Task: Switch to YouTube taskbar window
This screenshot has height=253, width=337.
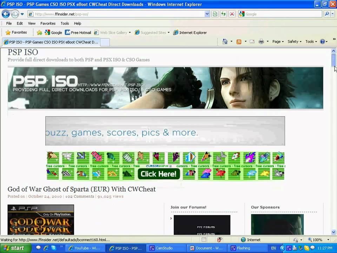Action: 85,248
